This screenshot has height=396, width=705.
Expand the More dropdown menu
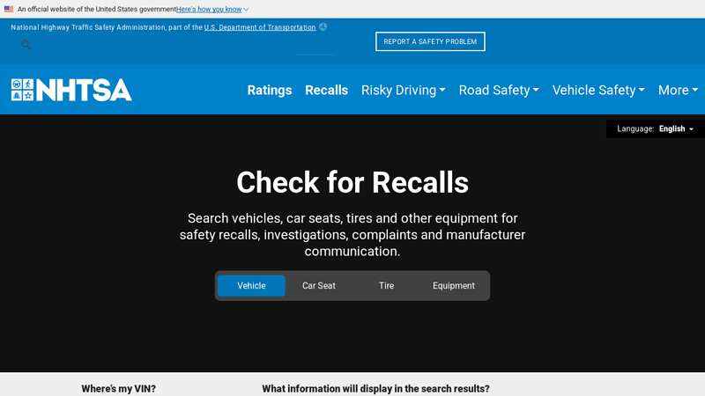tap(678, 91)
